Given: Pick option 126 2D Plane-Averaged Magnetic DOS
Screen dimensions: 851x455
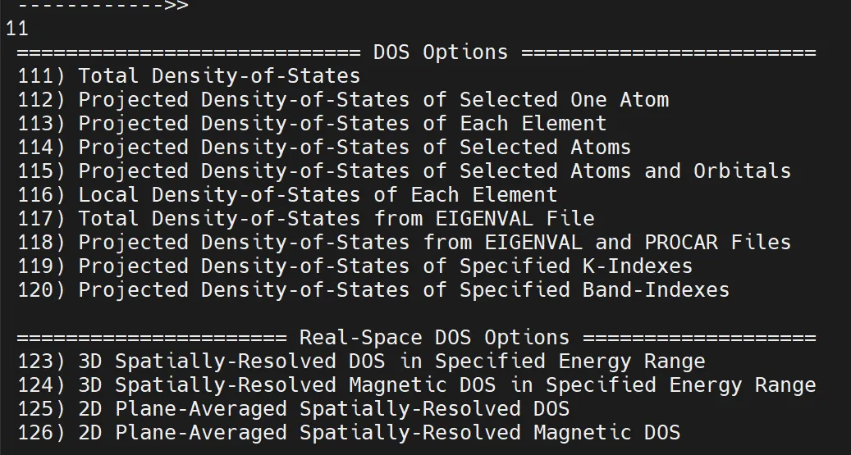Looking at the screenshot, I should [349, 433].
